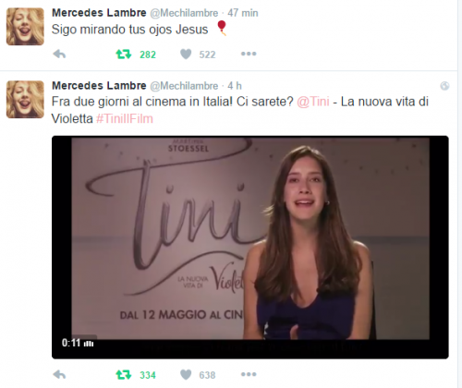
Task: Open more options on the first tweet
Action: pos(249,54)
